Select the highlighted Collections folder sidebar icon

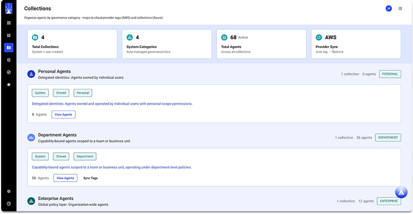tap(9, 47)
